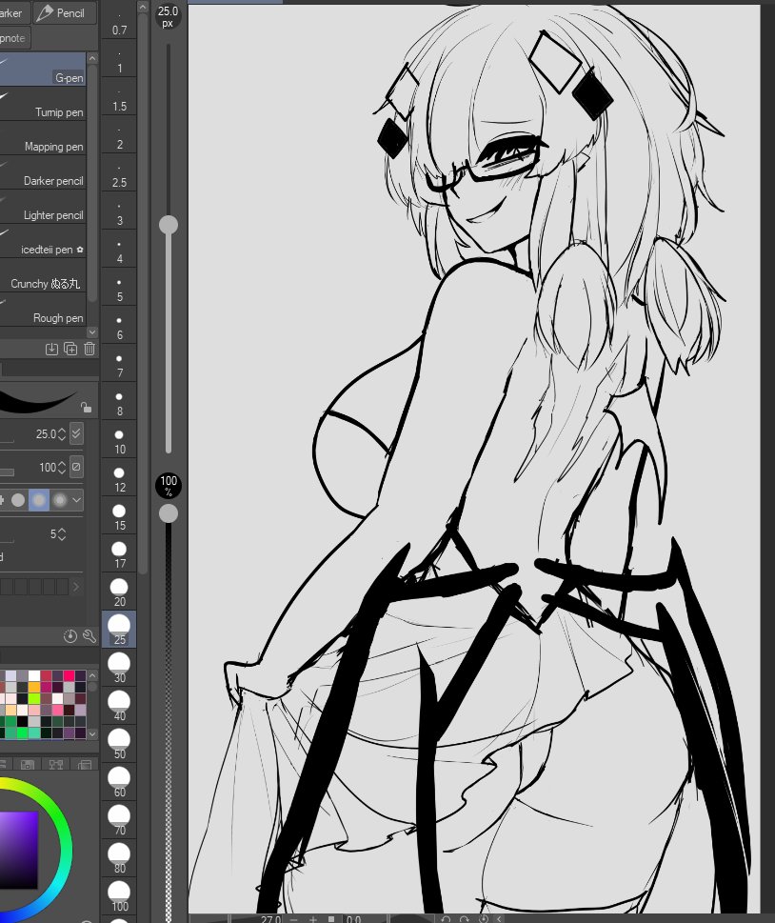Viewport: 775px width, 923px height.
Task: Zoom in with plus in status bar
Action: coord(313,919)
